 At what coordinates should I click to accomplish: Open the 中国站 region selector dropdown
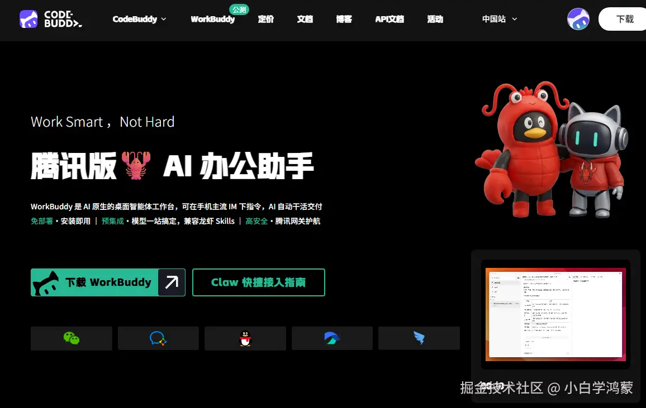(x=499, y=19)
